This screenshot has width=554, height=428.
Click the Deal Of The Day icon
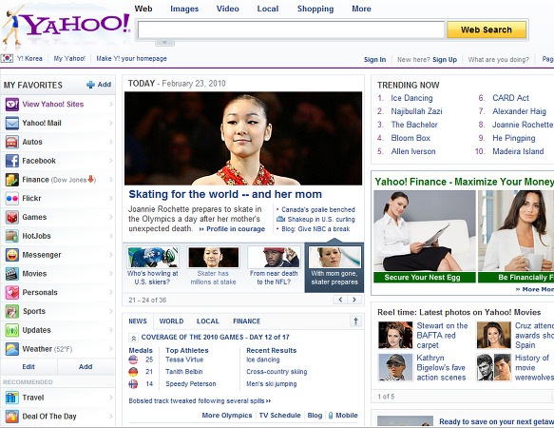click(12, 417)
